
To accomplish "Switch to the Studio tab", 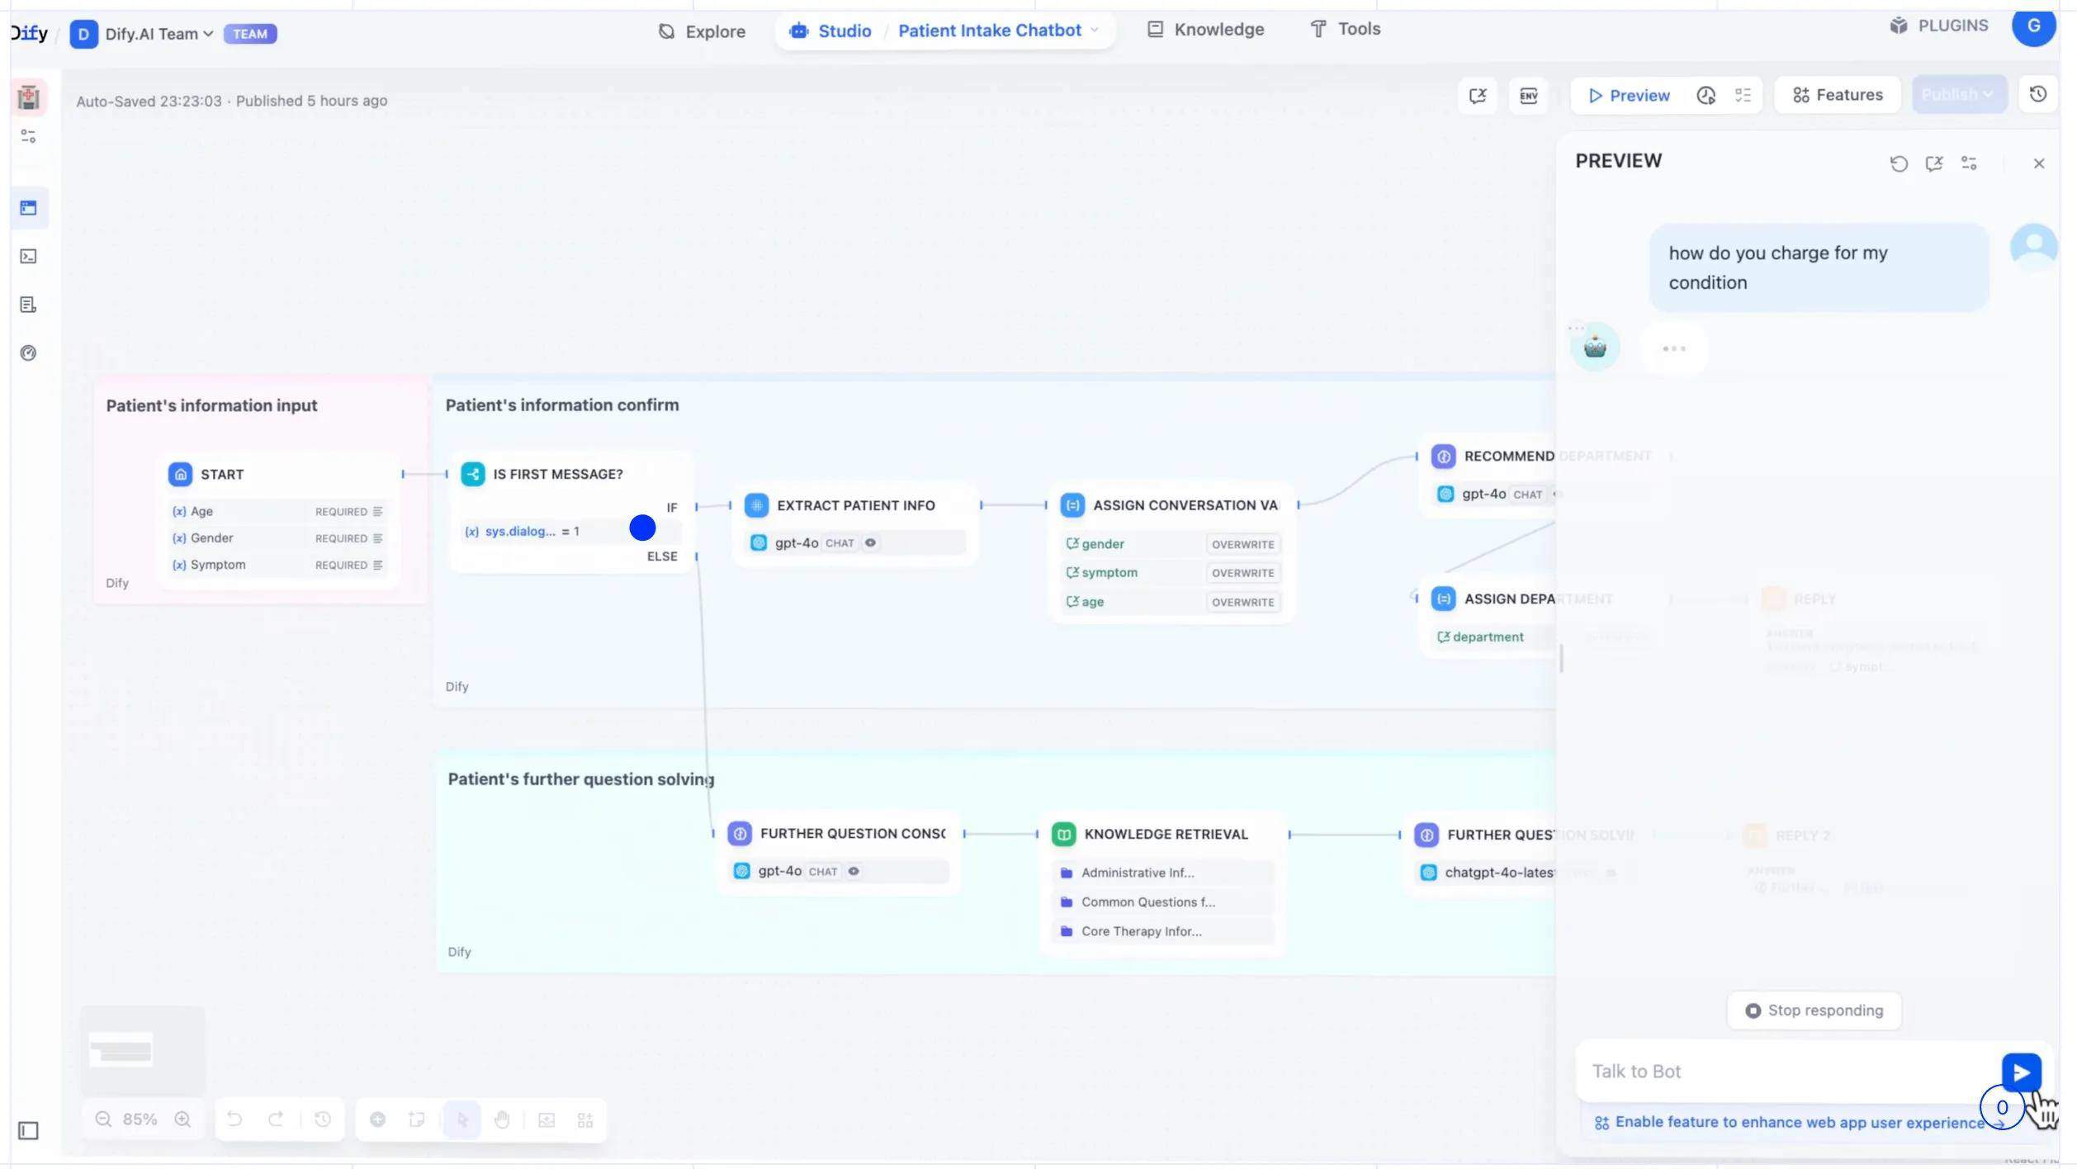I will (x=830, y=31).
